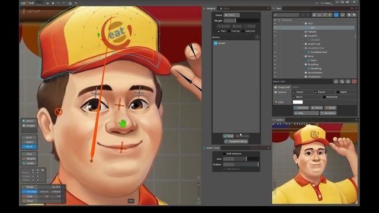Set axes to Parent
This screenshot has height=213, width=379.
(x=29, y=142)
